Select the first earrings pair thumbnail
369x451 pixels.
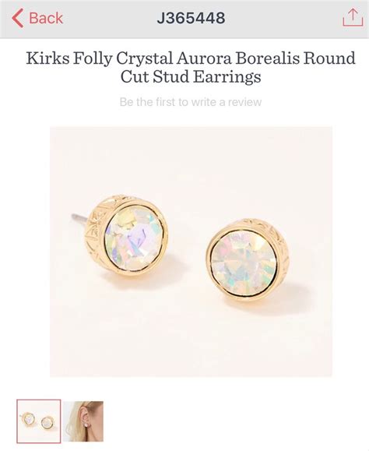click(39, 421)
